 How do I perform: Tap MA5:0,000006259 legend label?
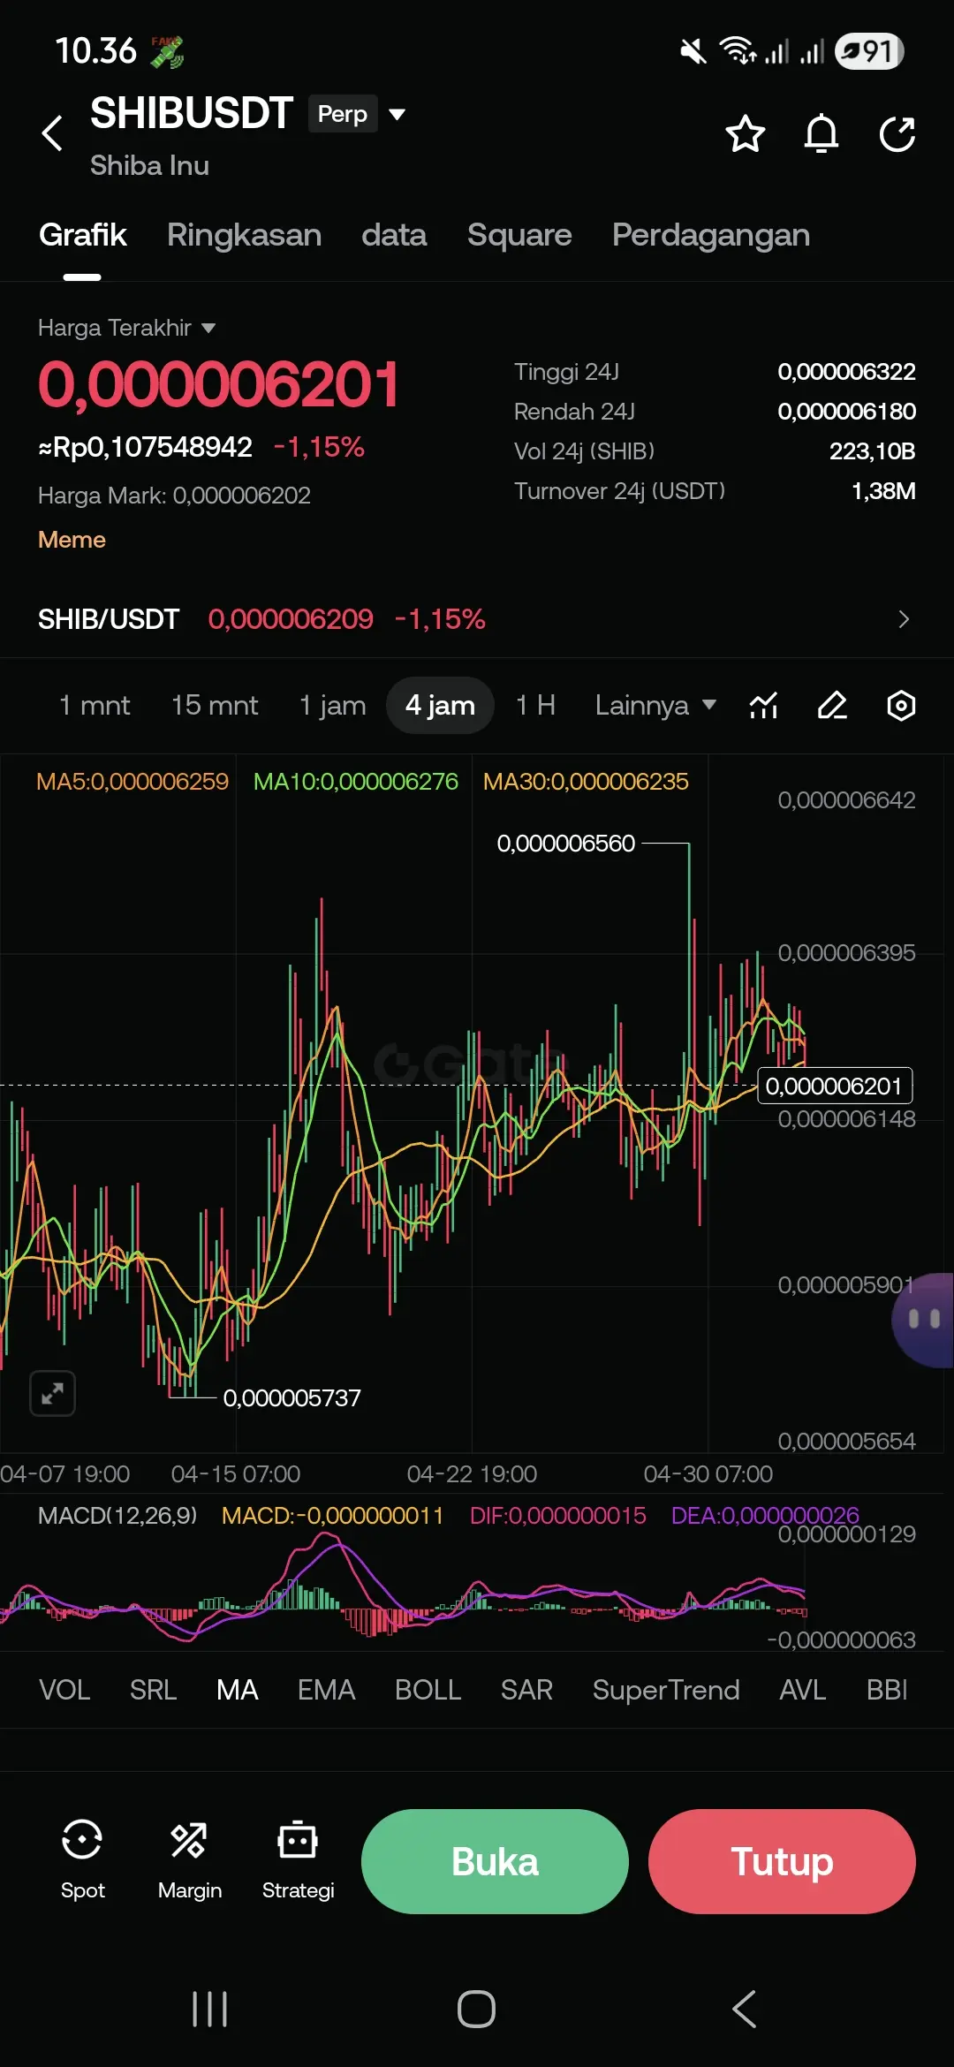tap(132, 781)
